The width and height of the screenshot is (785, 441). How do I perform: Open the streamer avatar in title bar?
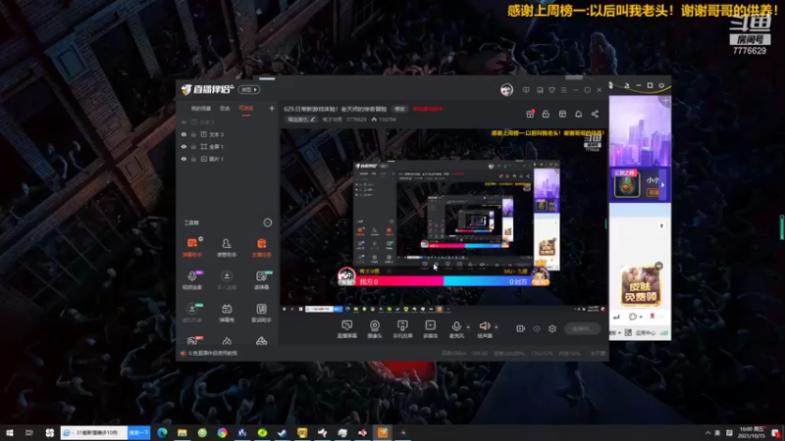(506, 90)
